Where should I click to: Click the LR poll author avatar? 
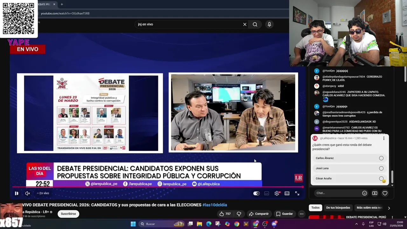click(x=315, y=138)
